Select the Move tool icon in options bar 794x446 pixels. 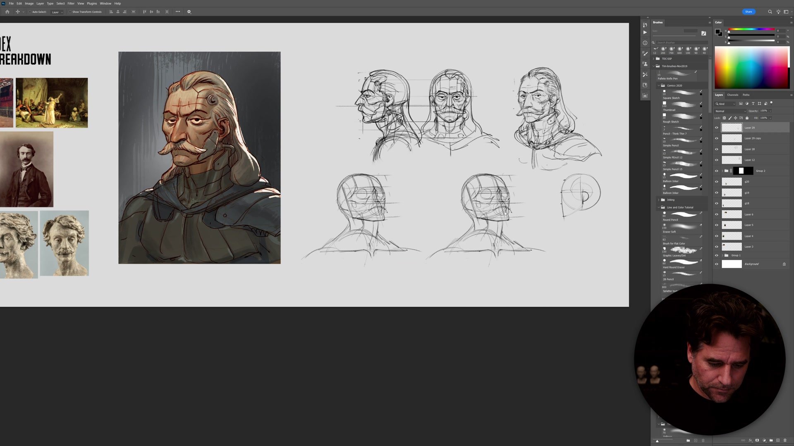coord(17,12)
